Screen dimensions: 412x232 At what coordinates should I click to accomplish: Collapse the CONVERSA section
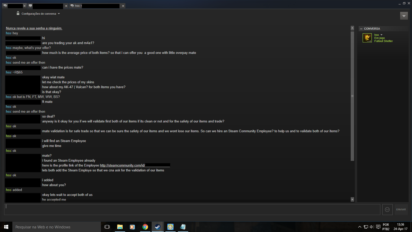(x=361, y=29)
